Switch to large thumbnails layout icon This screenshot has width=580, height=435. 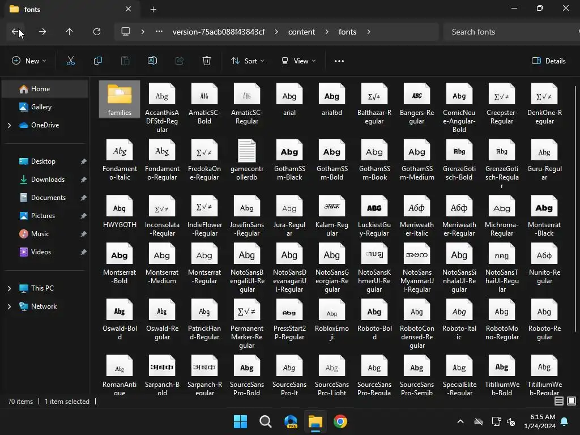571,401
